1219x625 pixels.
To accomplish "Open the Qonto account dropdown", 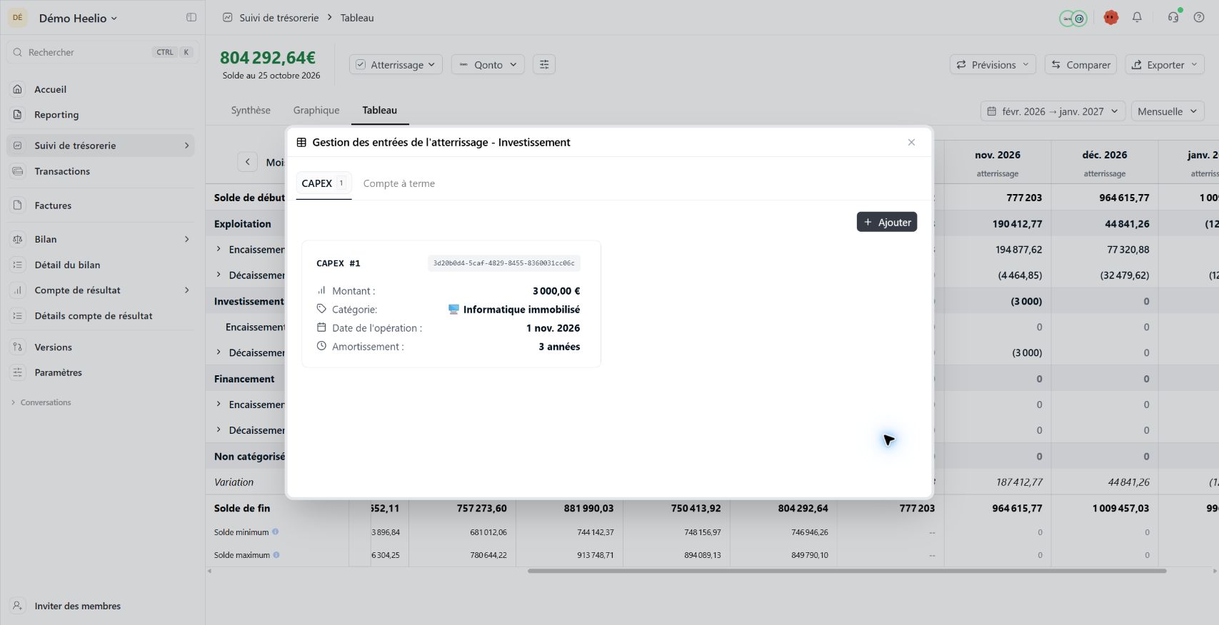I will pyautogui.click(x=488, y=64).
